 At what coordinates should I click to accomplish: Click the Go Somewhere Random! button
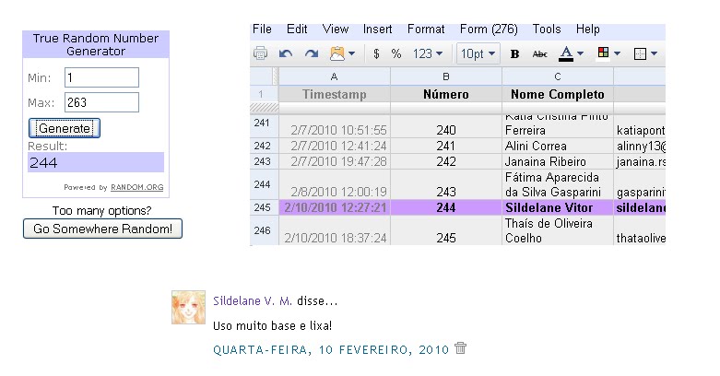tap(102, 229)
